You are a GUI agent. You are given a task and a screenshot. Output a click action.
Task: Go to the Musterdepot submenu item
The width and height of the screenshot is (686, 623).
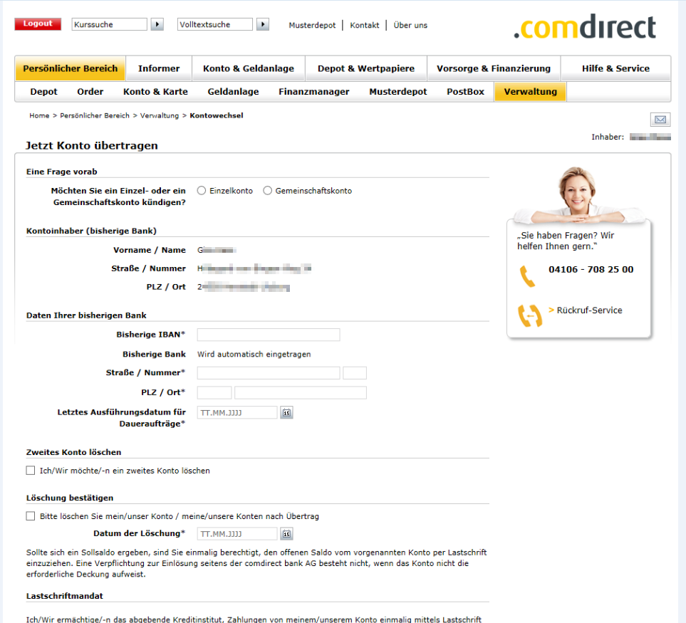click(398, 92)
